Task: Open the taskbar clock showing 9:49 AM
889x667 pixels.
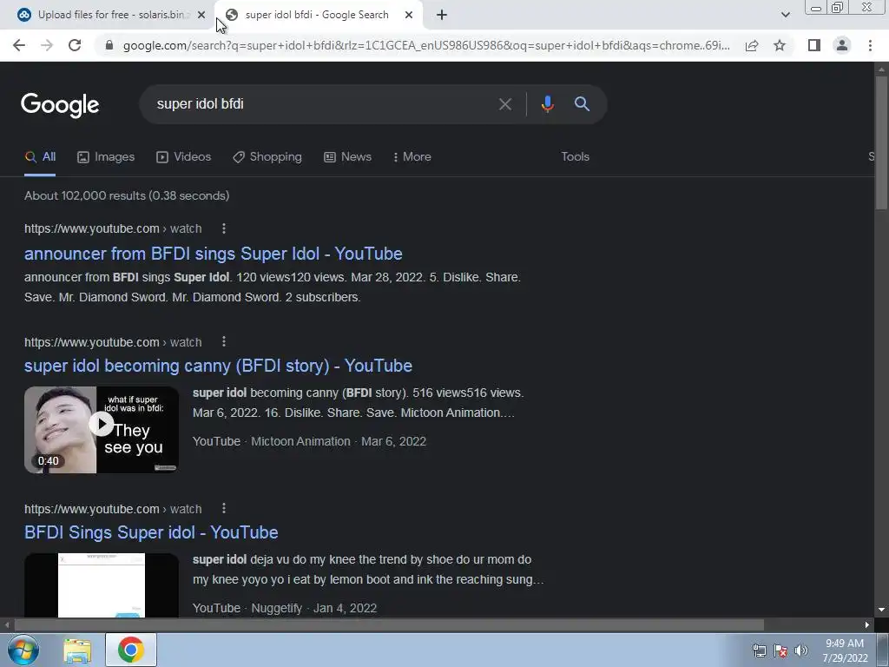Action: tap(845, 650)
